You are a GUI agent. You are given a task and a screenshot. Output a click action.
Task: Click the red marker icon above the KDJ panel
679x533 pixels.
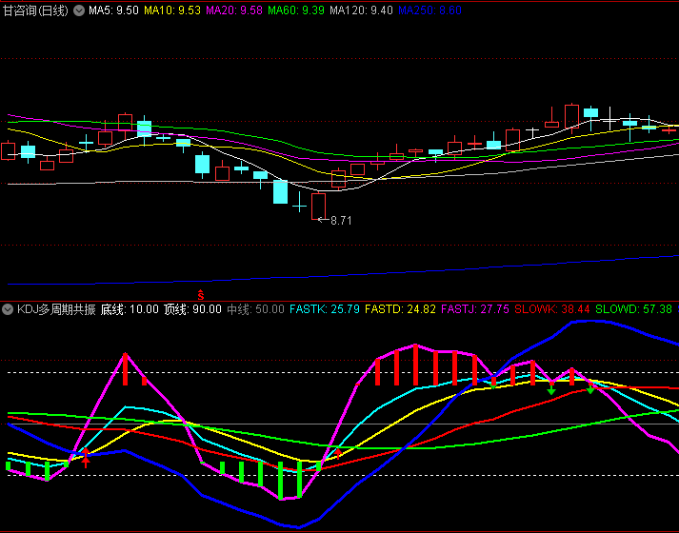click(200, 294)
